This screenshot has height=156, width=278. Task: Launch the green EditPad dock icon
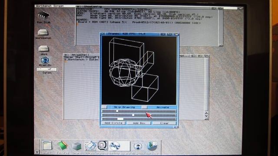[x=62, y=146]
